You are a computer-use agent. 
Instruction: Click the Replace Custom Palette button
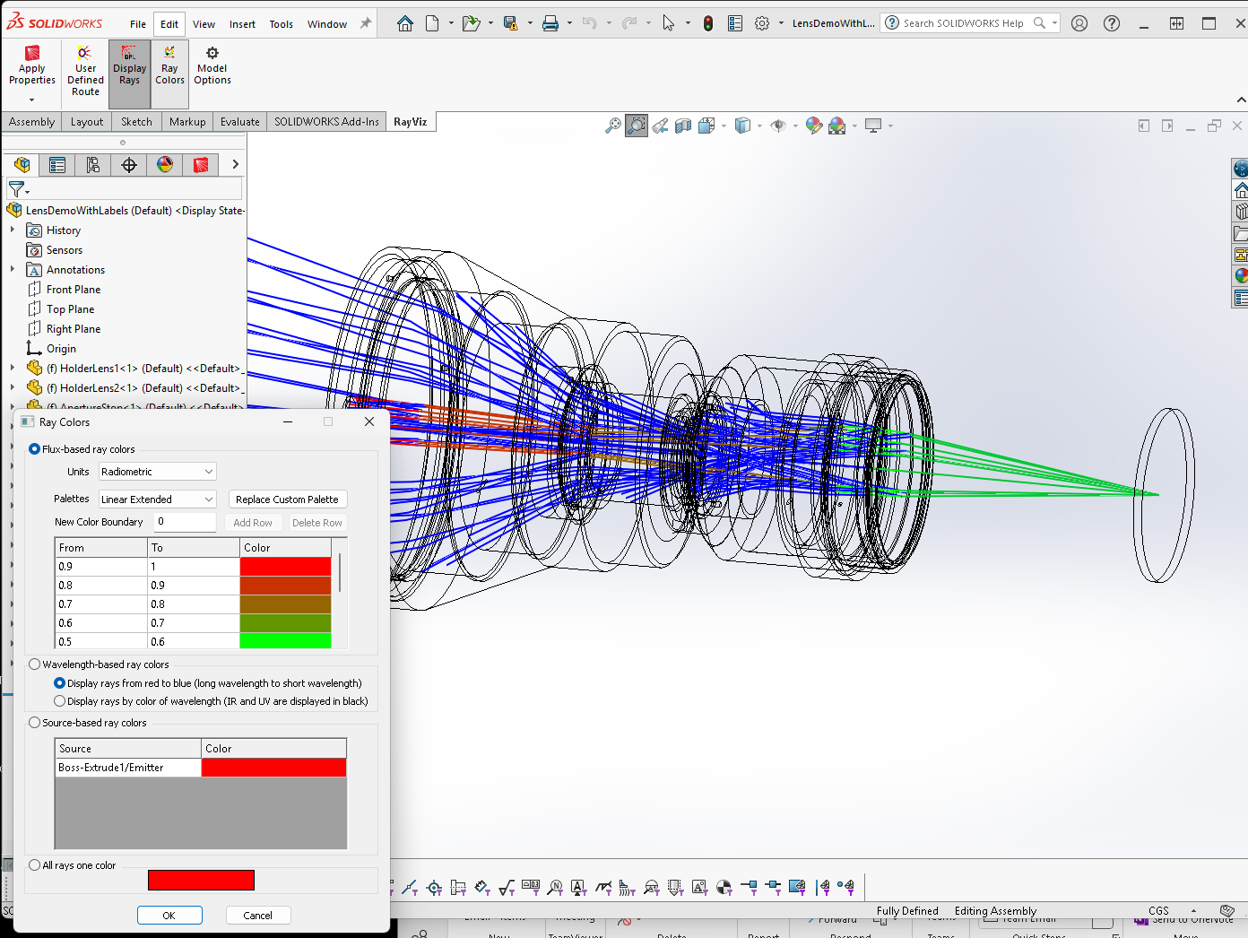[x=287, y=499]
